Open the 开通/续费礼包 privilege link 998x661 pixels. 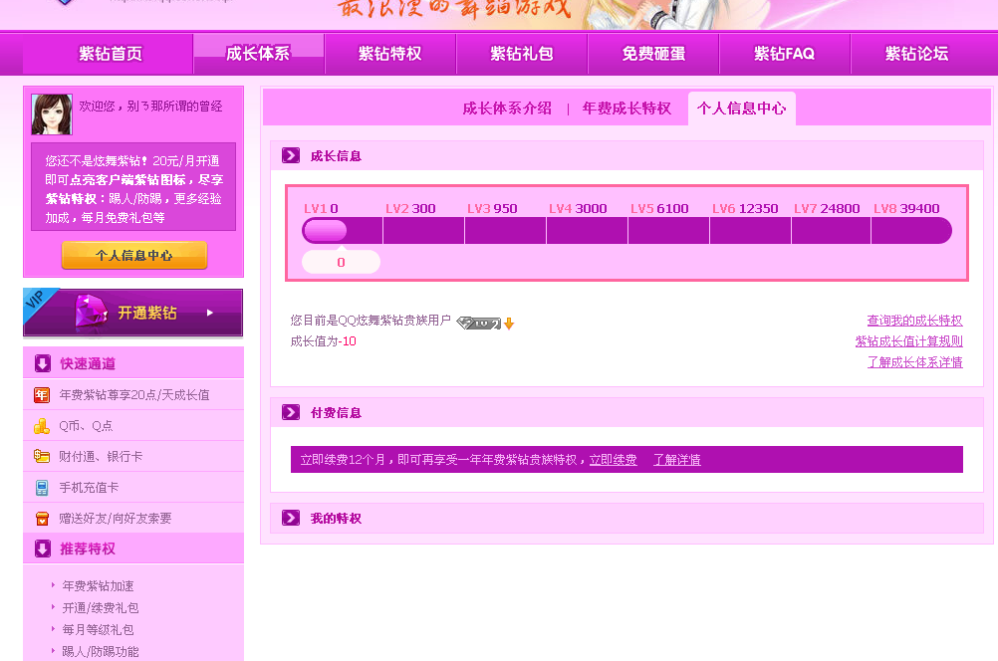(101, 608)
